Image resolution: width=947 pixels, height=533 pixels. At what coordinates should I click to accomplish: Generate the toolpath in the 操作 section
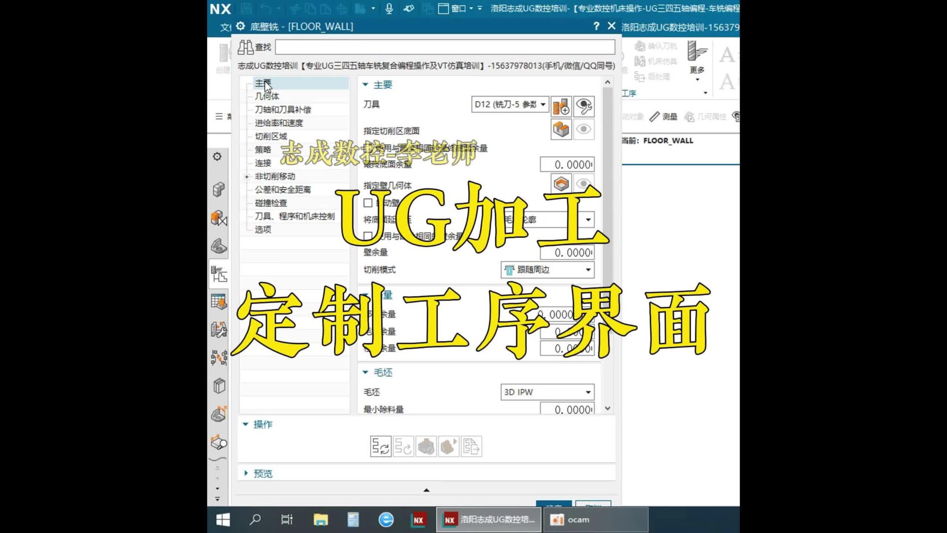pos(380,447)
